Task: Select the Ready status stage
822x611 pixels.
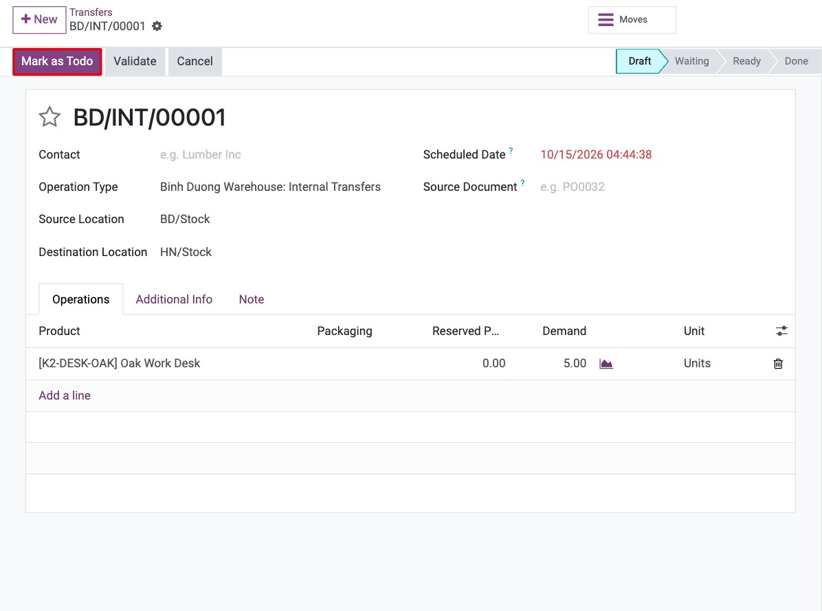Action: click(746, 61)
